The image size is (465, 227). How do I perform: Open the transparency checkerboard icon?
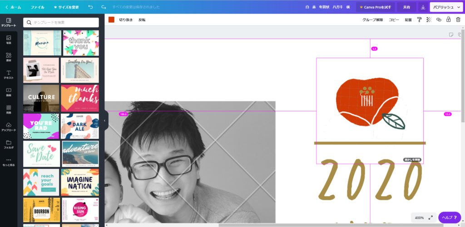click(429, 20)
